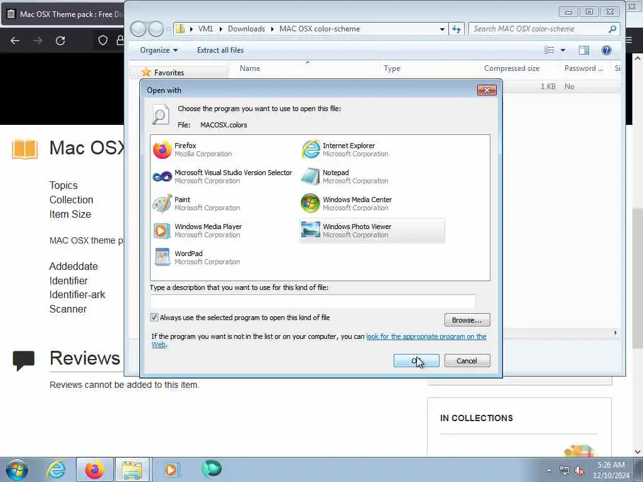
Task: Open the network tray icon
Action: [565, 471]
